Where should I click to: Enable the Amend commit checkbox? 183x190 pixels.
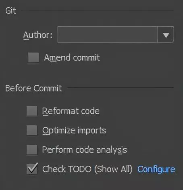tap(33, 57)
